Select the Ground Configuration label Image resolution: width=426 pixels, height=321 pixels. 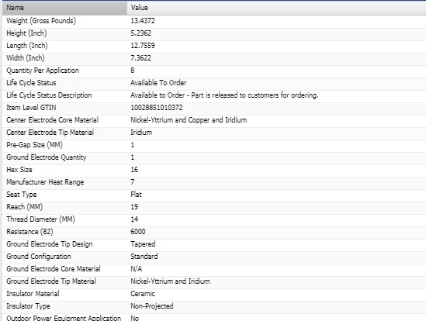[x=39, y=257]
